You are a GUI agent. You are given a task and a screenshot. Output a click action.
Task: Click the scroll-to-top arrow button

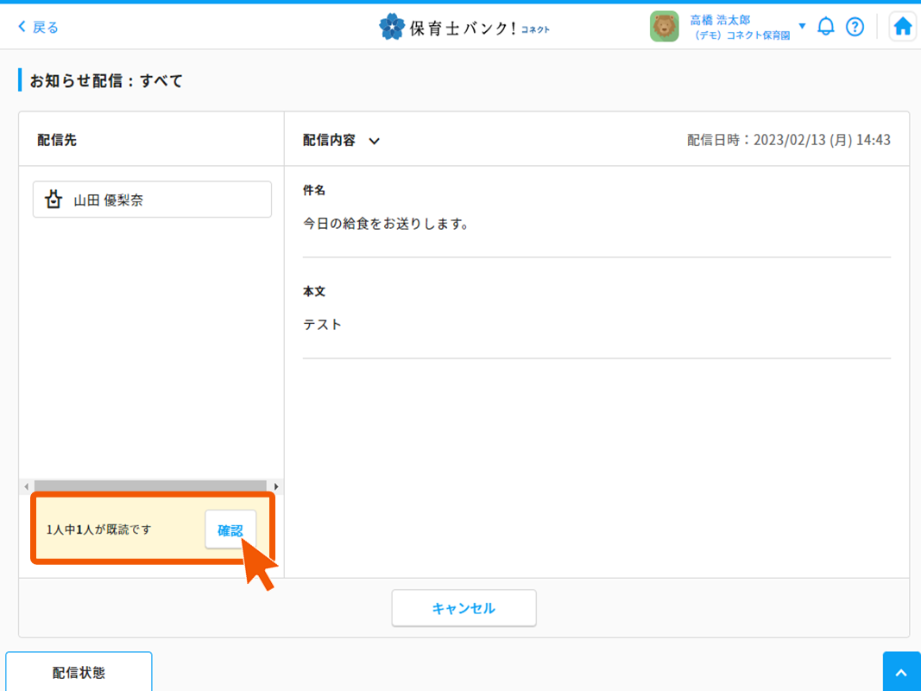click(901, 673)
